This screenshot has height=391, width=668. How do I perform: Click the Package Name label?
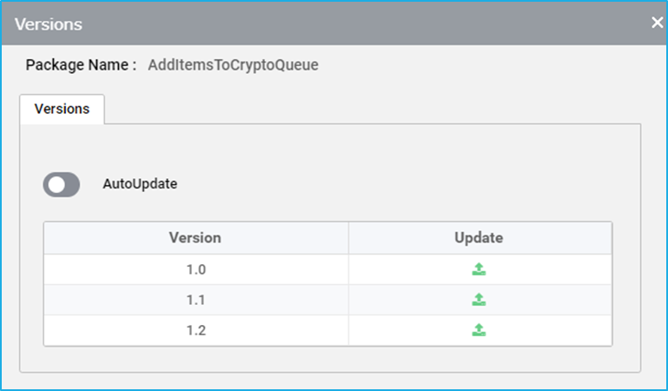pos(81,65)
